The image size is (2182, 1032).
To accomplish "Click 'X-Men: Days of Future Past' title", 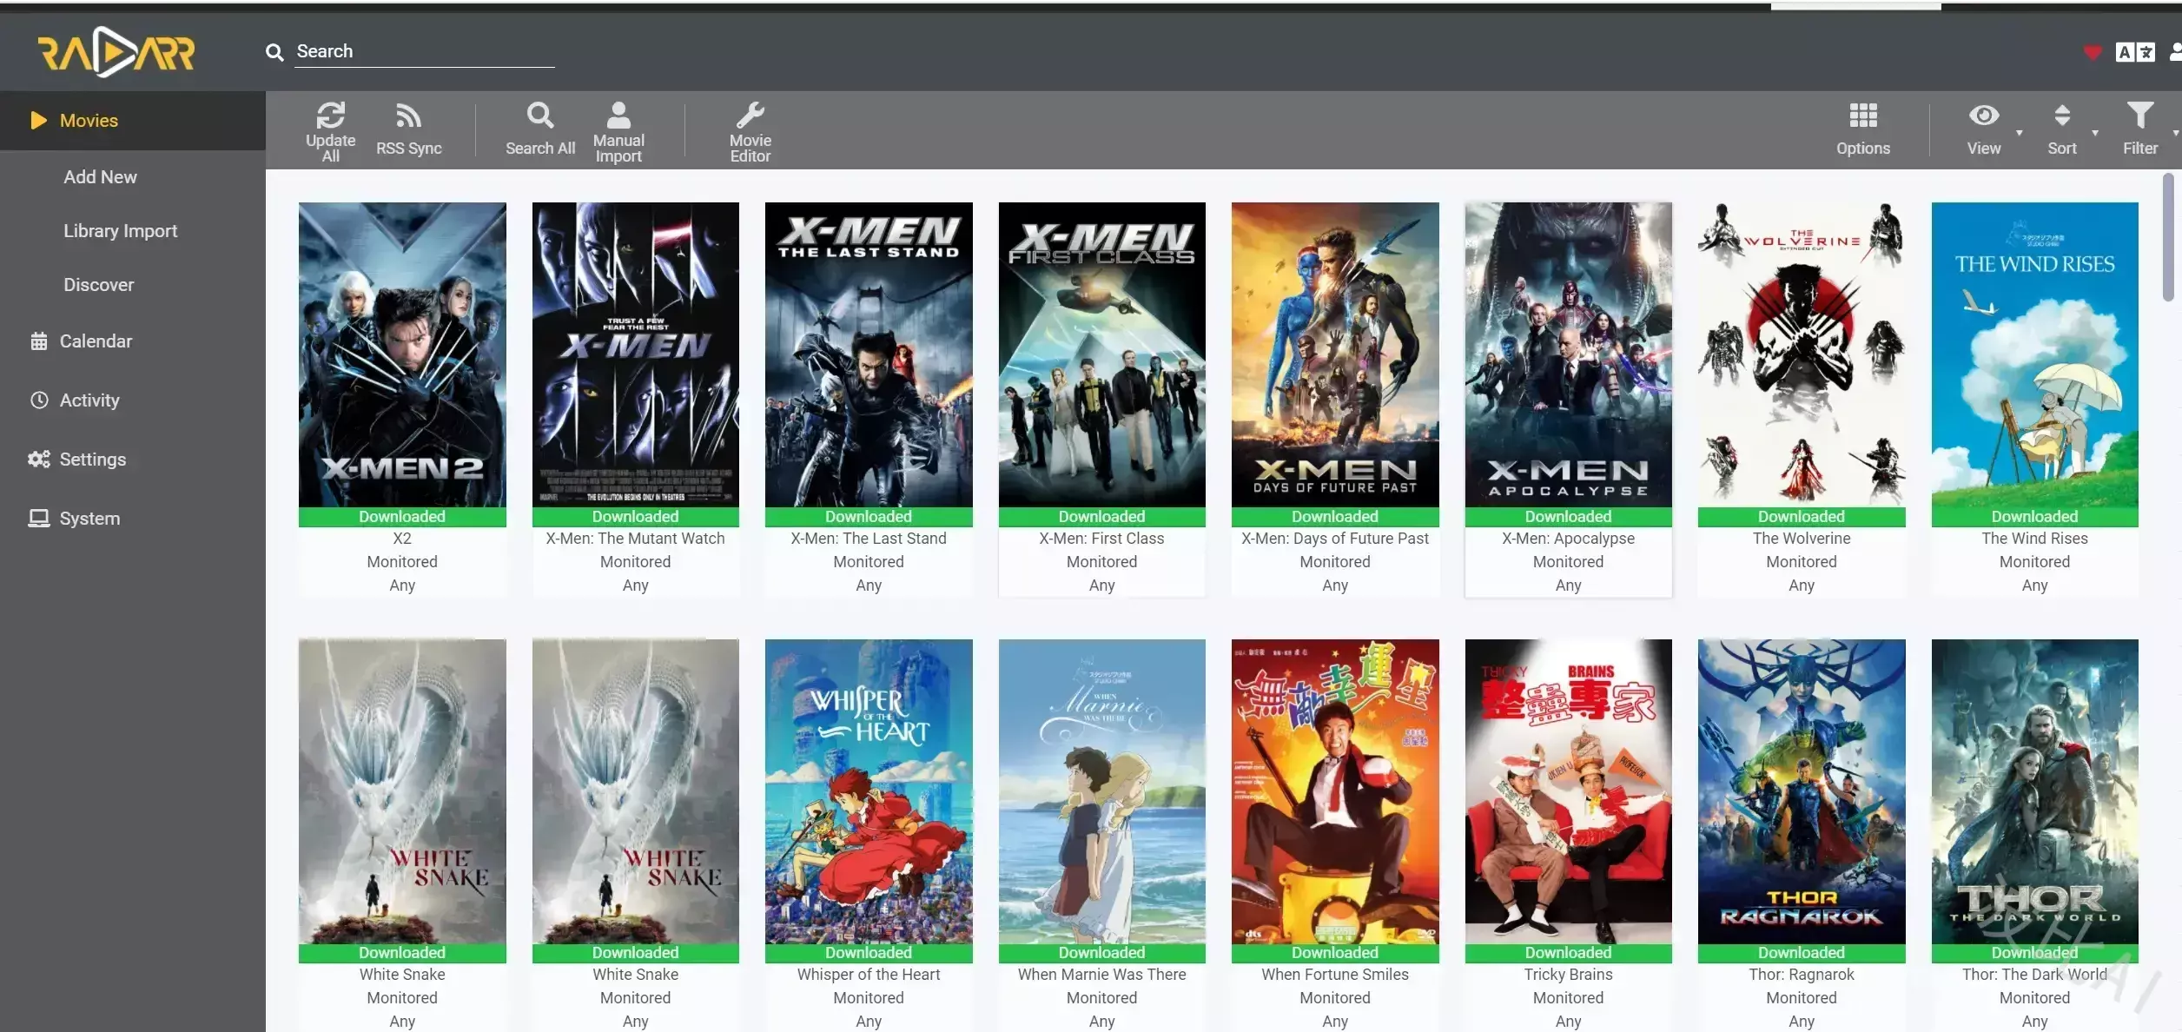I will pos(1335,539).
